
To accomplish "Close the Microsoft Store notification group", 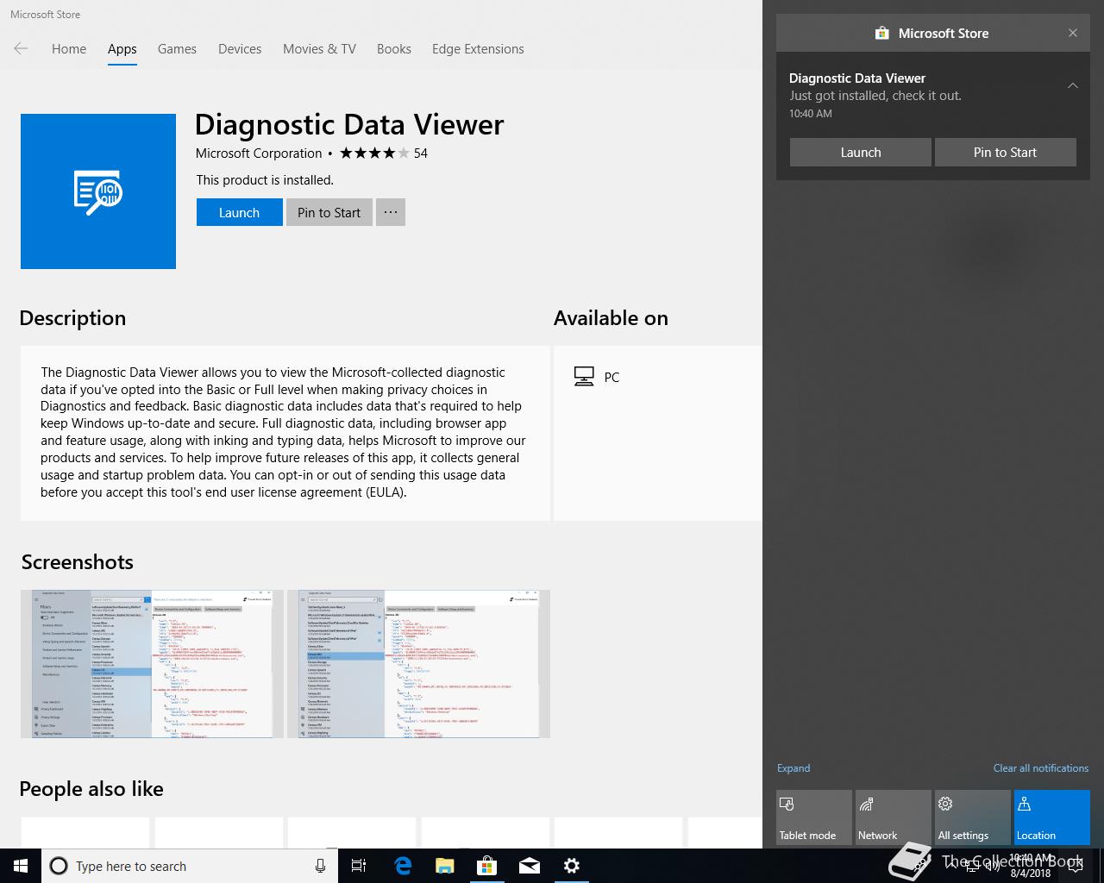I will (1073, 33).
